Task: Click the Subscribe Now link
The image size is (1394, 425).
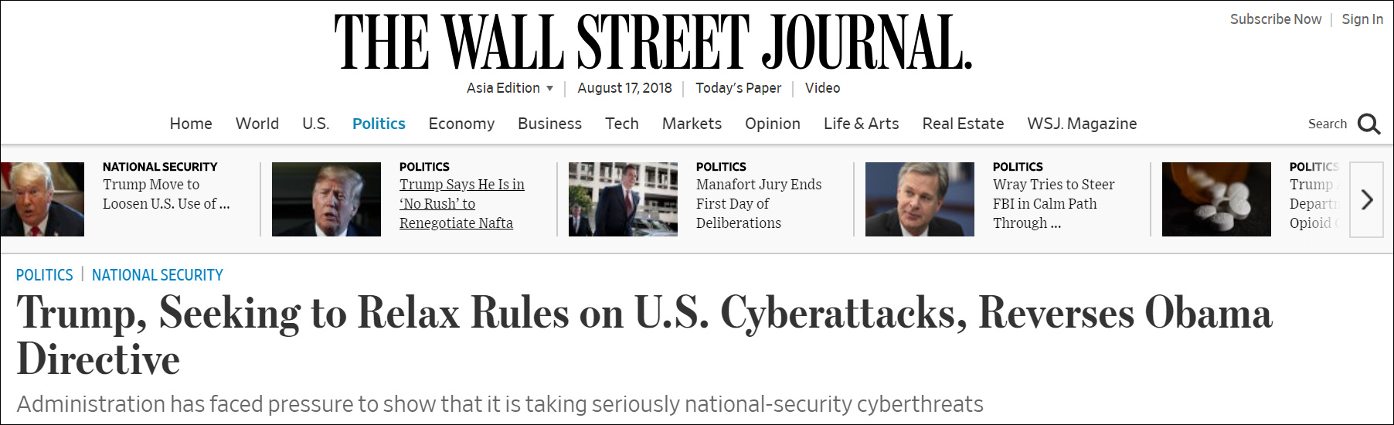Action: (1275, 19)
